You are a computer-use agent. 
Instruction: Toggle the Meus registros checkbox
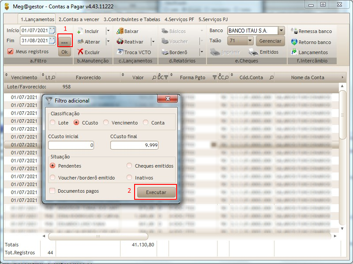click(10, 50)
